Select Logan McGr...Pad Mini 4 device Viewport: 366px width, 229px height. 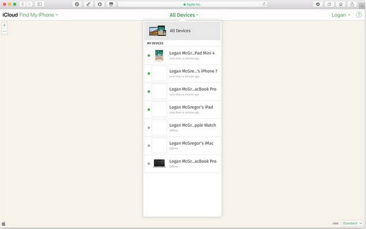click(x=182, y=56)
